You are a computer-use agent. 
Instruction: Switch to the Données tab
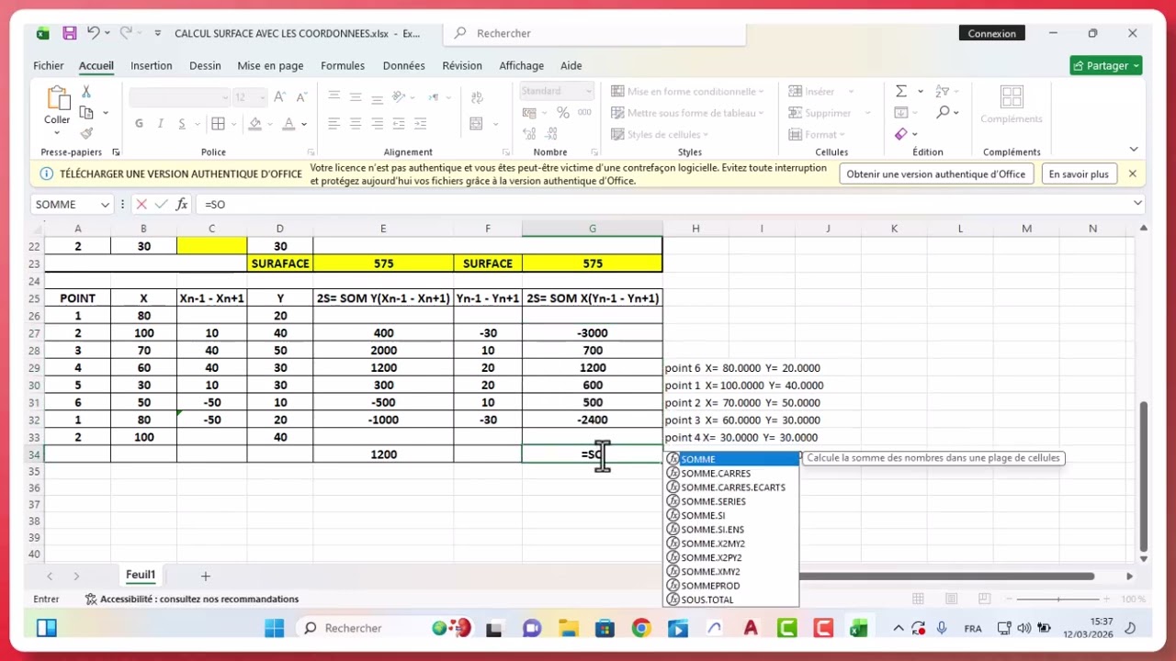[404, 65]
